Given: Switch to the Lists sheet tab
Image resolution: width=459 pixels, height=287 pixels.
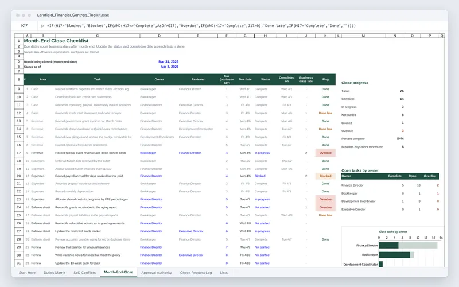Looking at the screenshot, I should 224,272.
